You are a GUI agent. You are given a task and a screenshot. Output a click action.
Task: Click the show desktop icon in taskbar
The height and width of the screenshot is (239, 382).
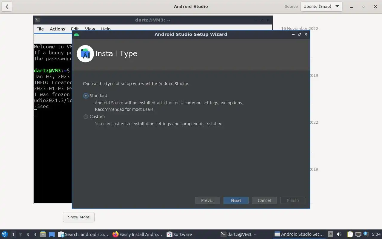click(x=52, y=235)
